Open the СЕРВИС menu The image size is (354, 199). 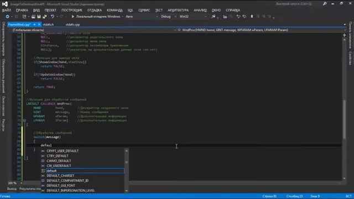point(144,10)
